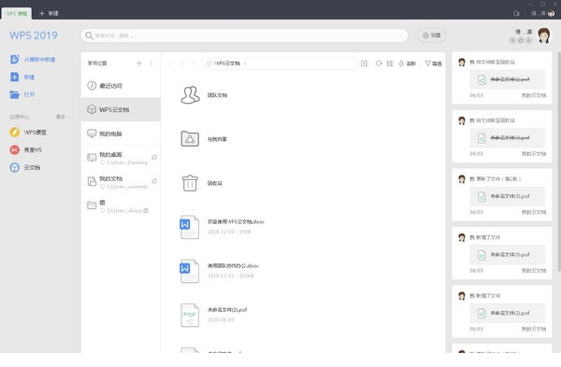Viewport: 561px width, 367px height.
Task: Expand 更多 in the app center
Action: coord(63,117)
